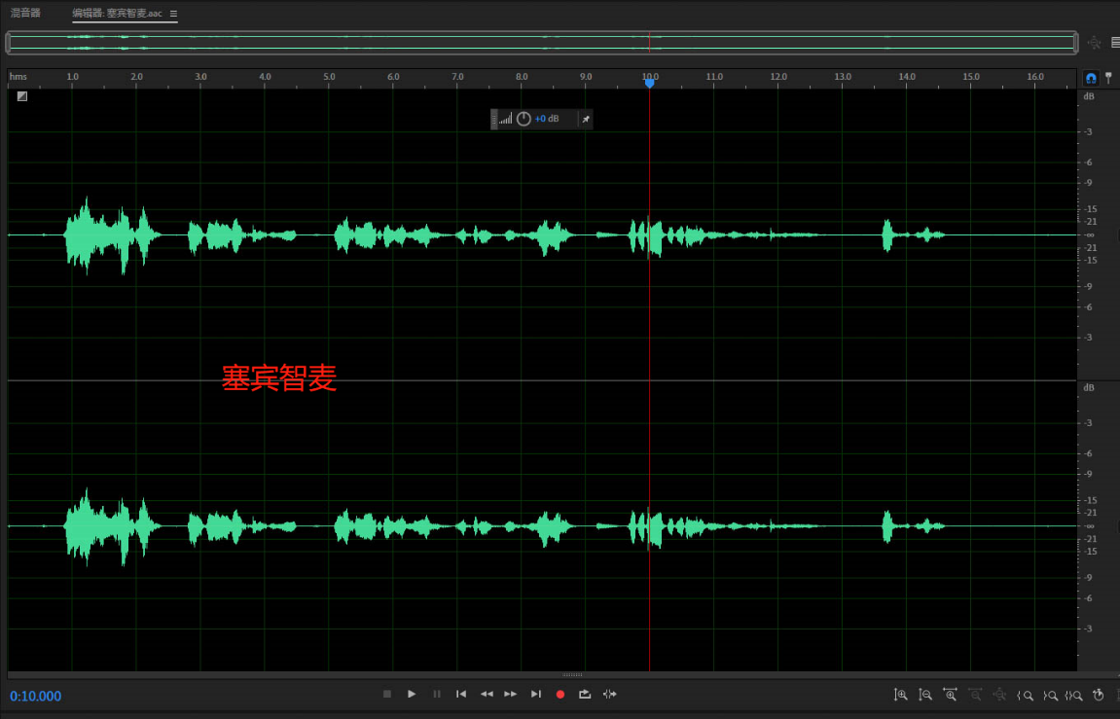This screenshot has height=719, width=1120.
Task: Click the Fast Forward button
Action: tap(511, 694)
